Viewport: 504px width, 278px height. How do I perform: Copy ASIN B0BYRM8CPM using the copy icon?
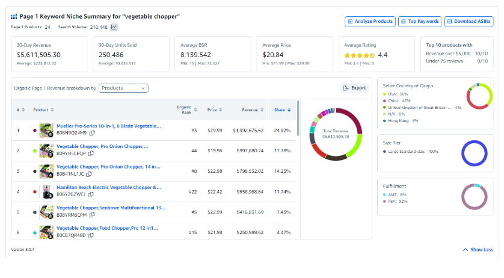[91, 215]
